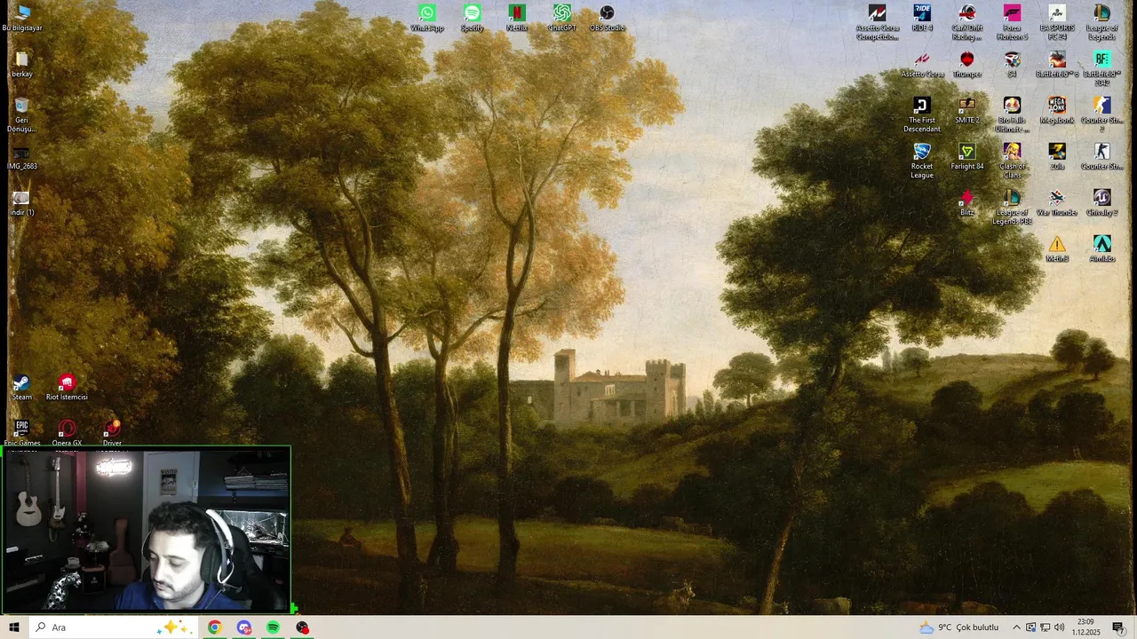Launch Zula game shortcut
Viewport: 1137px width, 639px height.
point(1056,157)
